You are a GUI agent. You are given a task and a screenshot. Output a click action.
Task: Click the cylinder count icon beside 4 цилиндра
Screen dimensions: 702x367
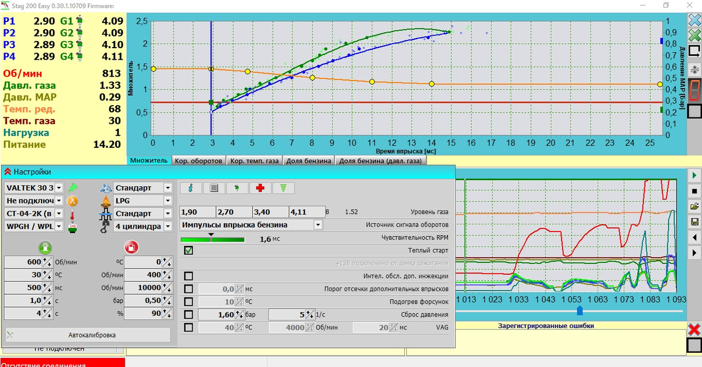[x=104, y=226]
